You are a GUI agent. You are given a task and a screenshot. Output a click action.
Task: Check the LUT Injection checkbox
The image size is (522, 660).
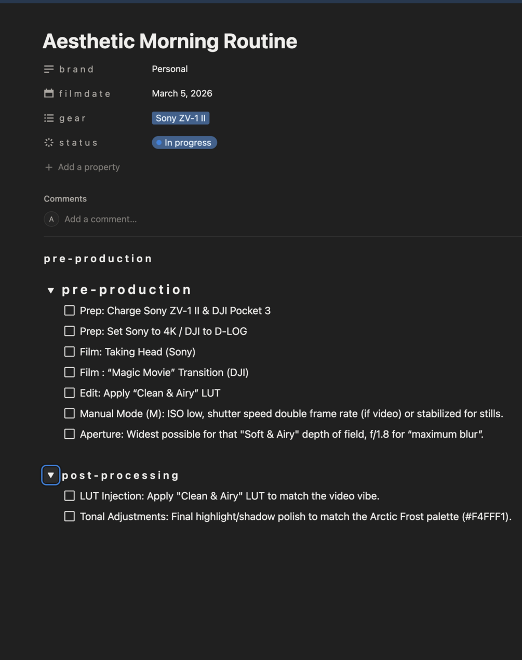[x=70, y=496]
